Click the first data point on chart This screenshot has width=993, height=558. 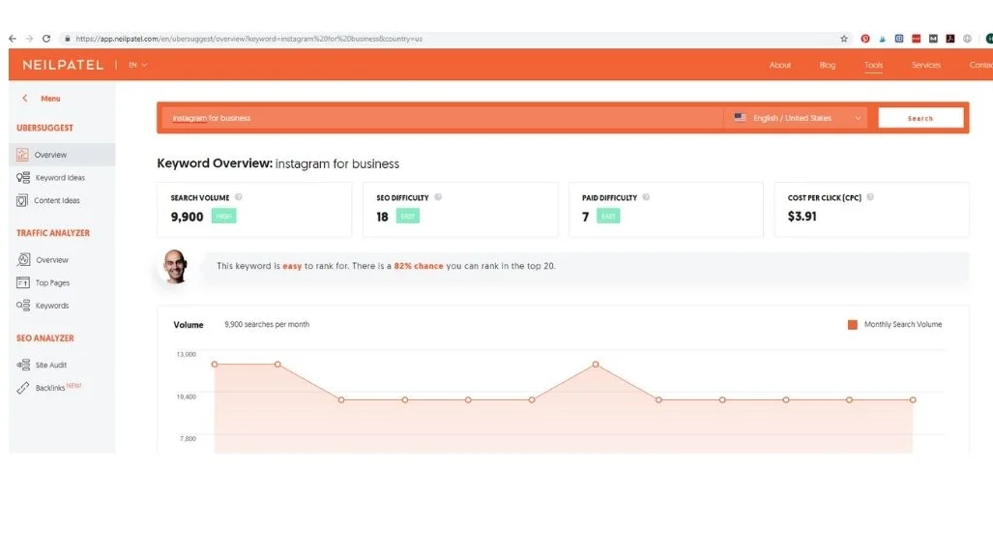(x=215, y=365)
